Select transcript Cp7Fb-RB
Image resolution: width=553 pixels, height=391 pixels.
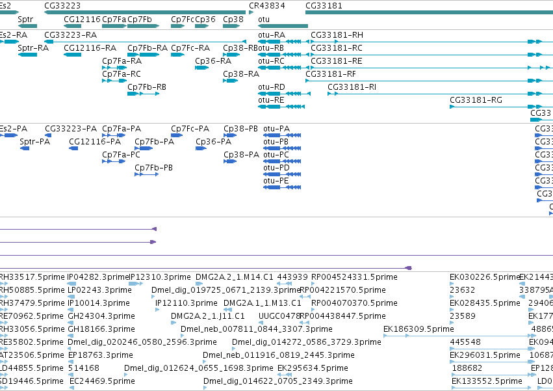pyautogui.click(x=143, y=94)
